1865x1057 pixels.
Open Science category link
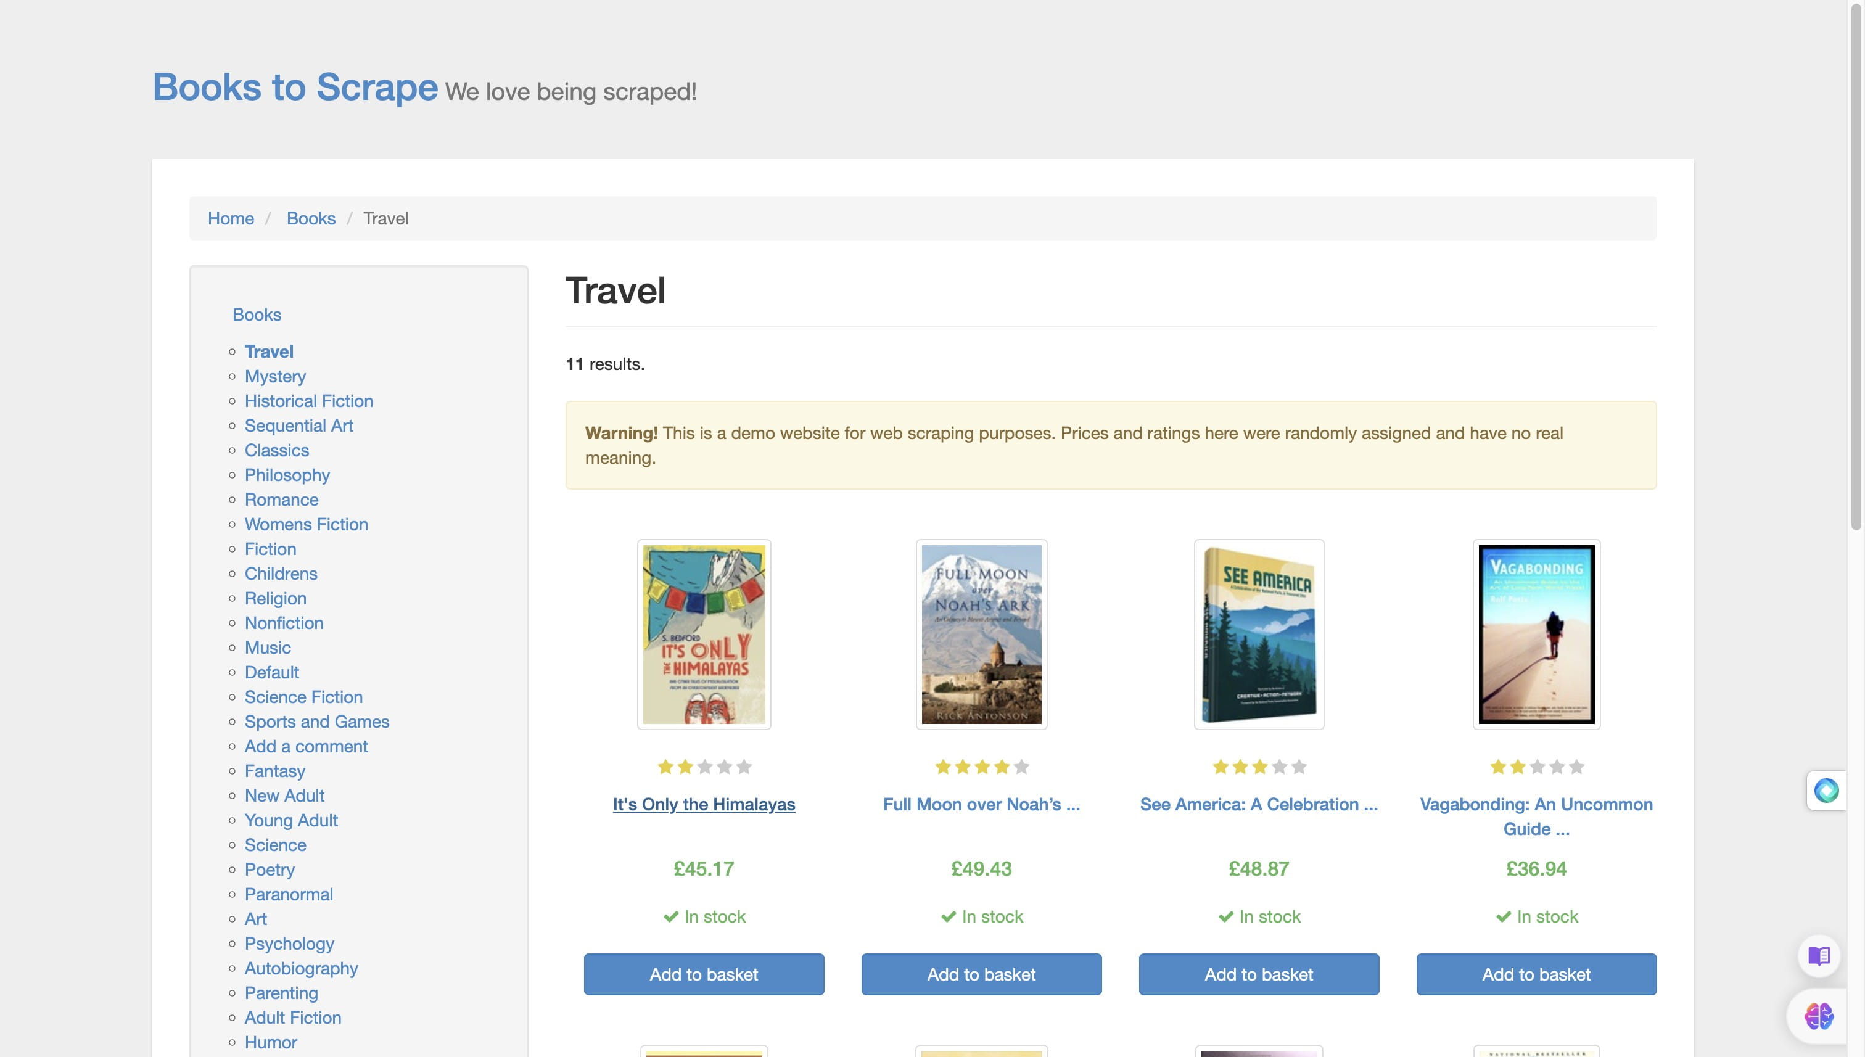(275, 845)
